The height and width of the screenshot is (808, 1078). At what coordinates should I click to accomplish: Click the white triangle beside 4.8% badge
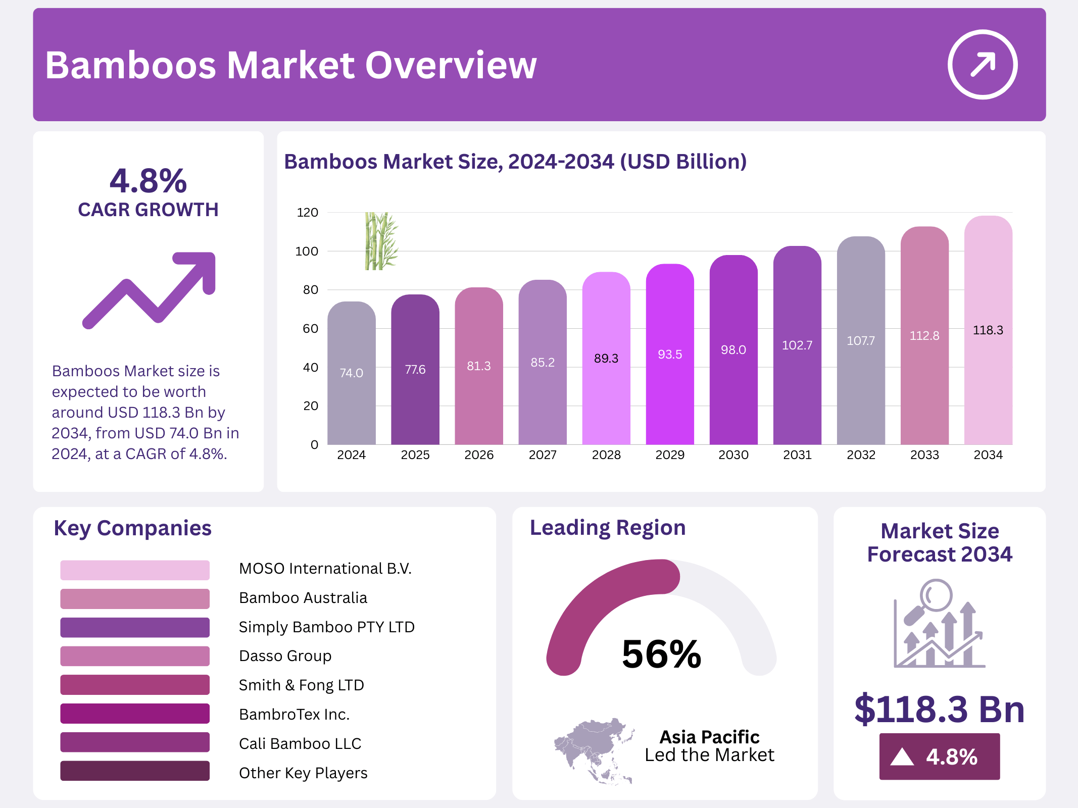[x=902, y=757]
